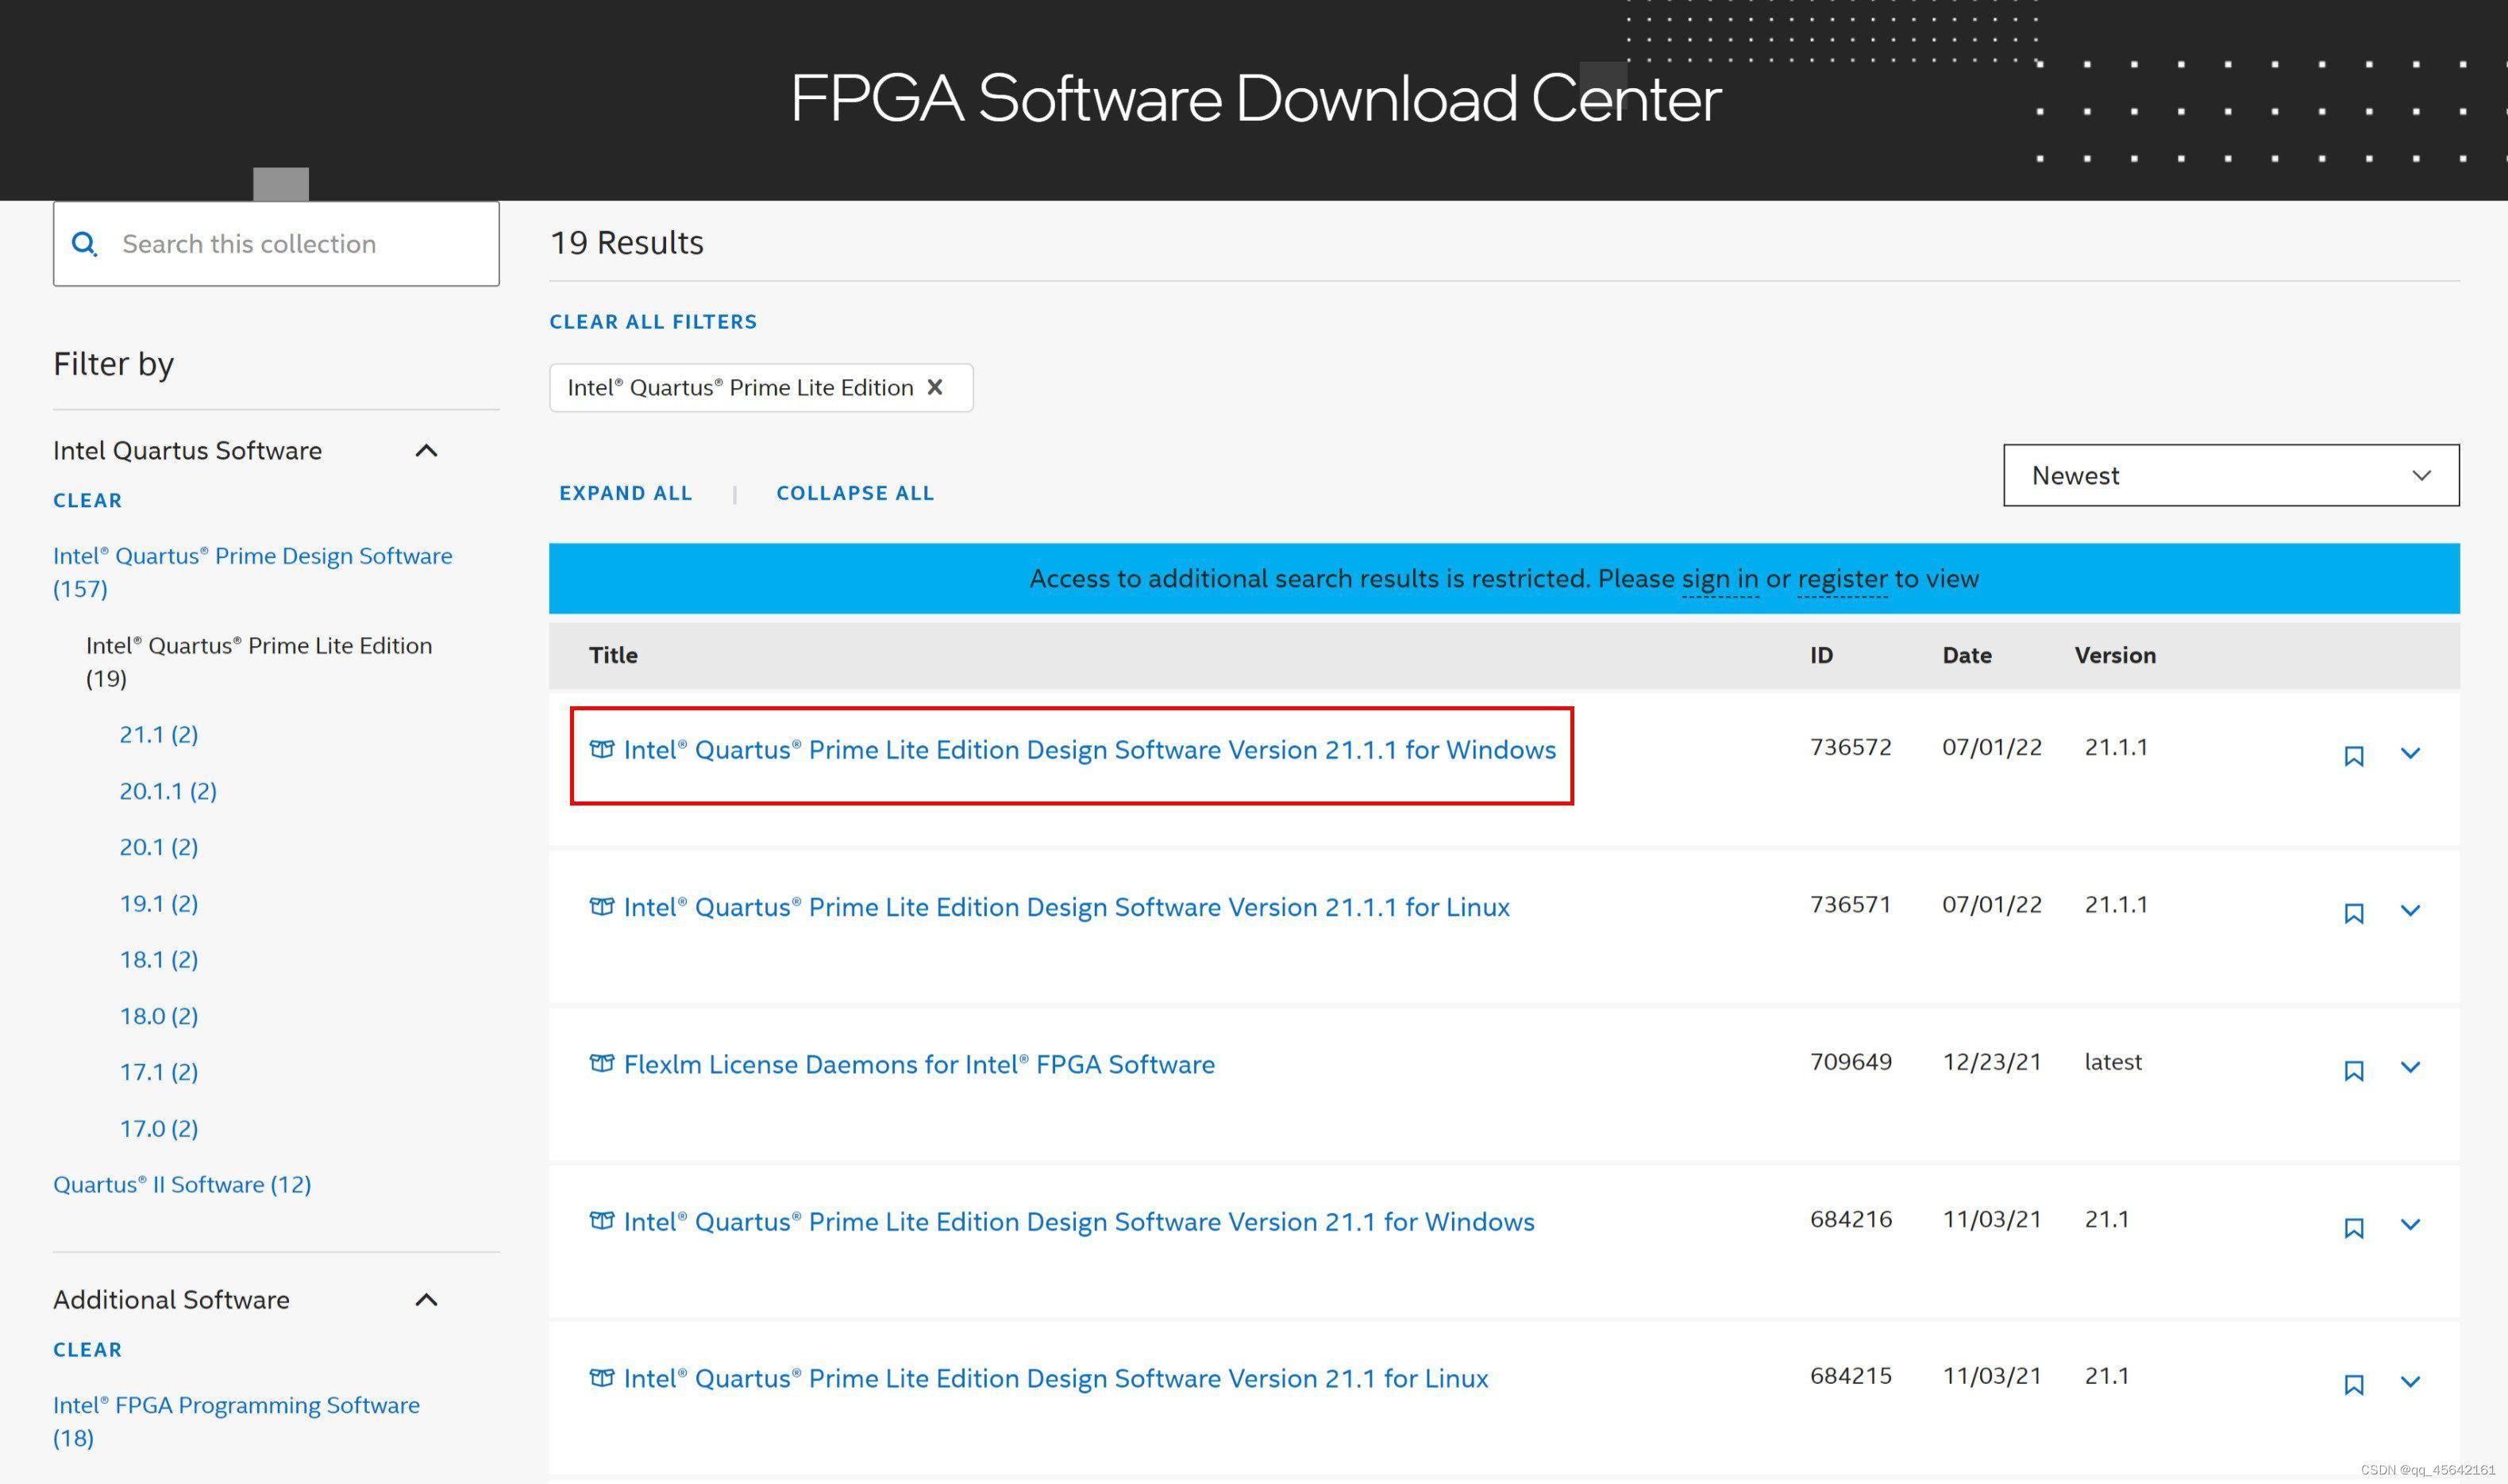This screenshot has height=1484, width=2508.
Task: Open the Newest sort order dropdown
Action: (2229, 475)
